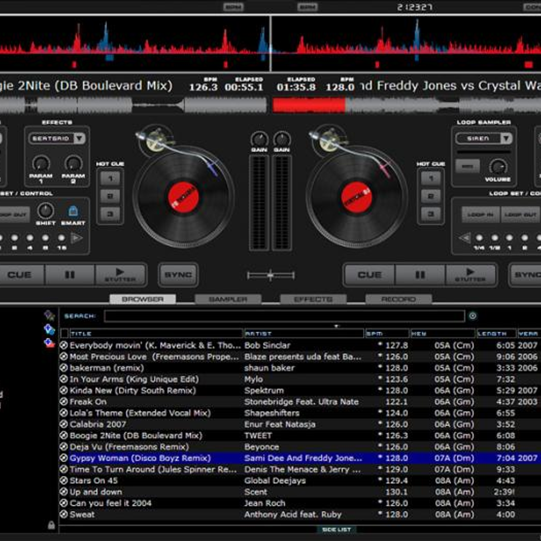This screenshot has width=541, height=541.
Task: Click the loop sampler Volume knob
Action: [x=498, y=167]
